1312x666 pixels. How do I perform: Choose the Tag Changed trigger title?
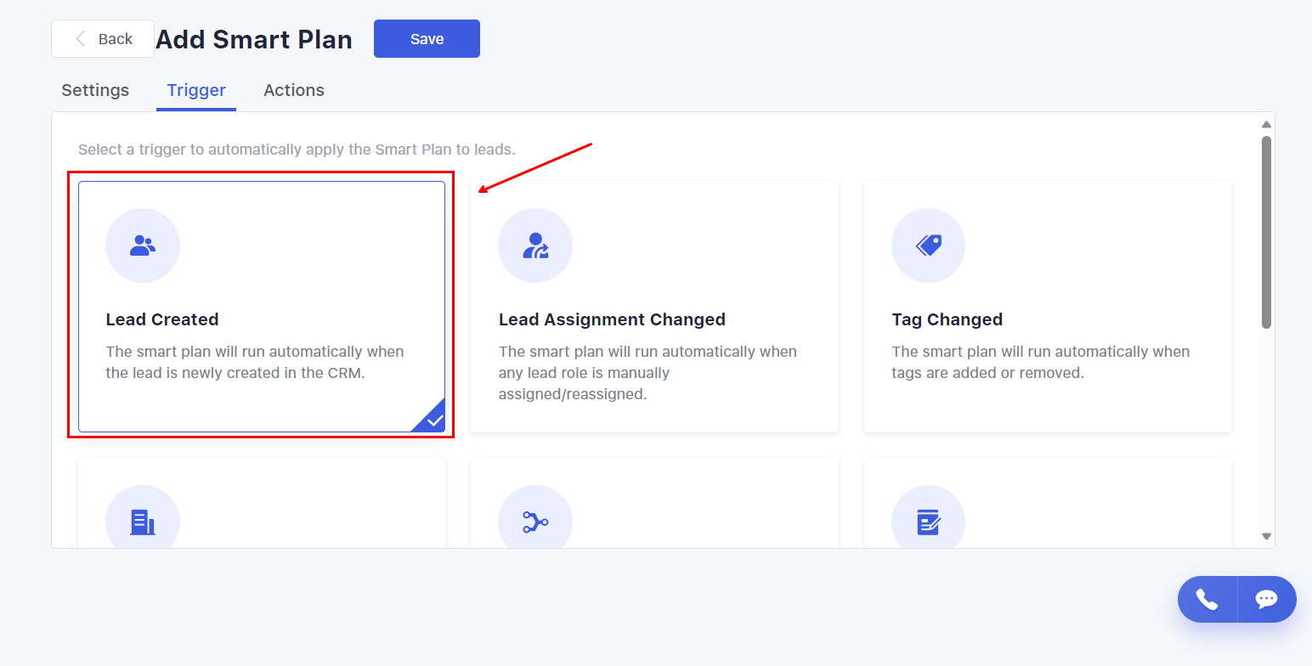point(947,319)
